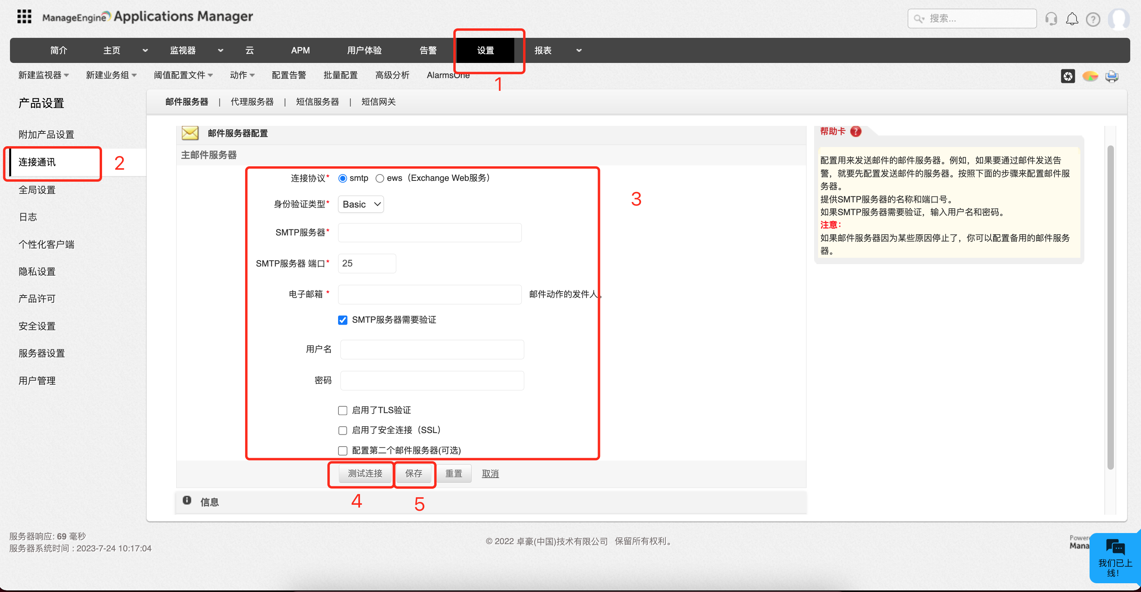Screen dimensions: 1141x592
Task: Switch to the APM tab
Action: click(x=300, y=51)
